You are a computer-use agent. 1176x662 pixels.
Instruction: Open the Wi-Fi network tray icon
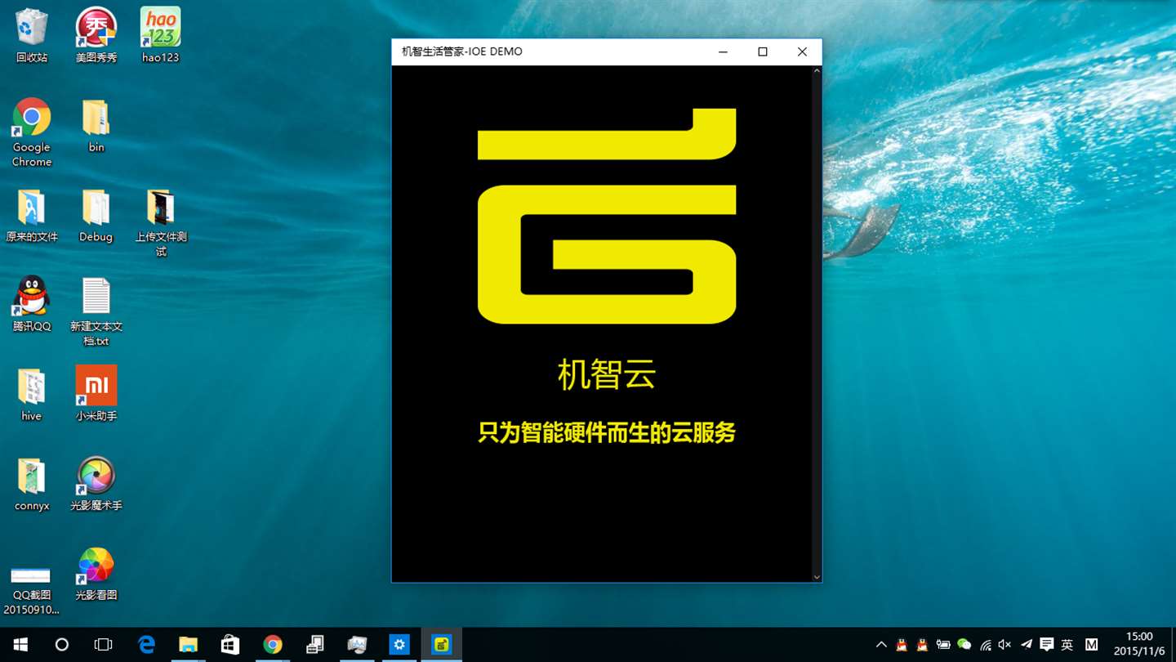click(x=986, y=645)
